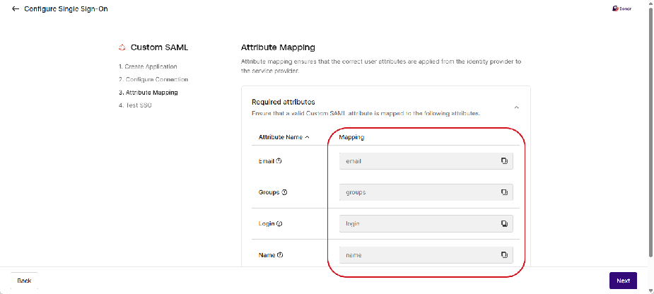Click the email mapping field

click(x=426, y=161)
